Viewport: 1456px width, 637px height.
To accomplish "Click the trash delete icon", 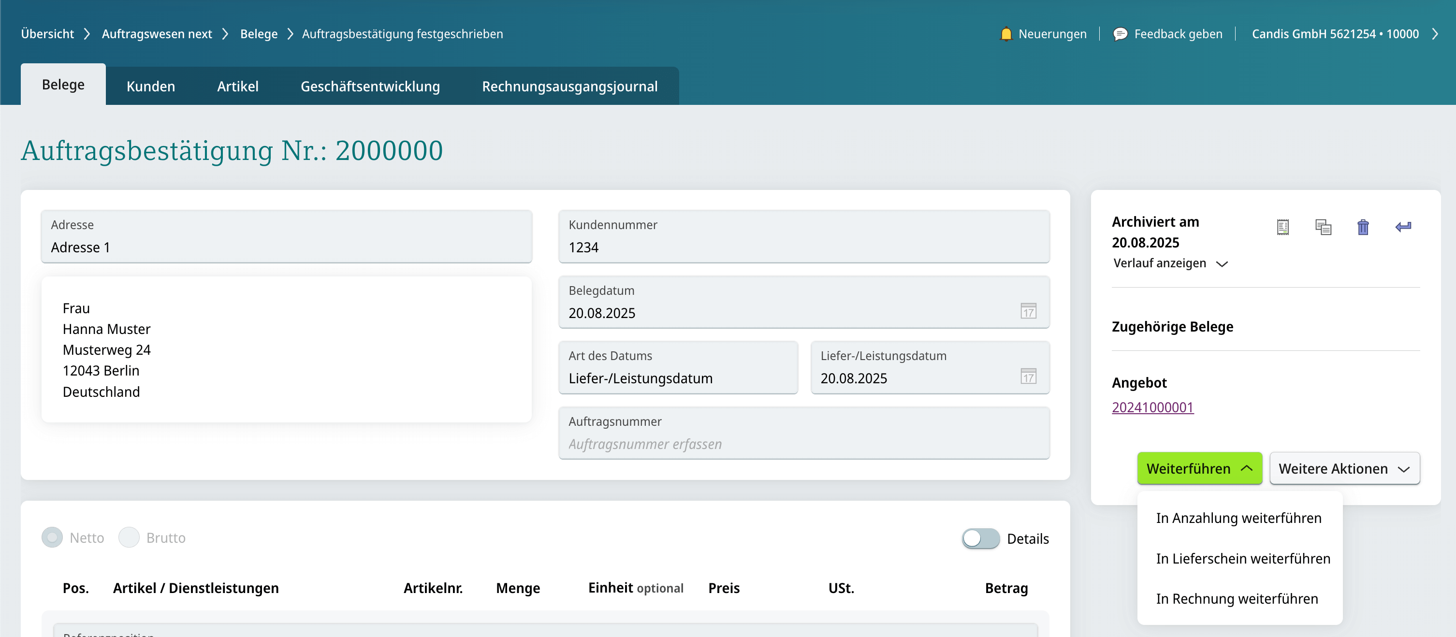I will point(1363,227).
